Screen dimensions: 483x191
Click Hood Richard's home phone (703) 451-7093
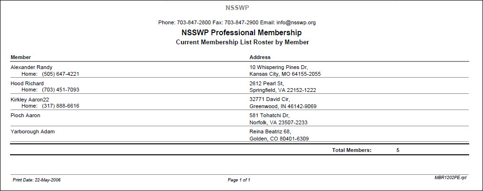point(60,90)
